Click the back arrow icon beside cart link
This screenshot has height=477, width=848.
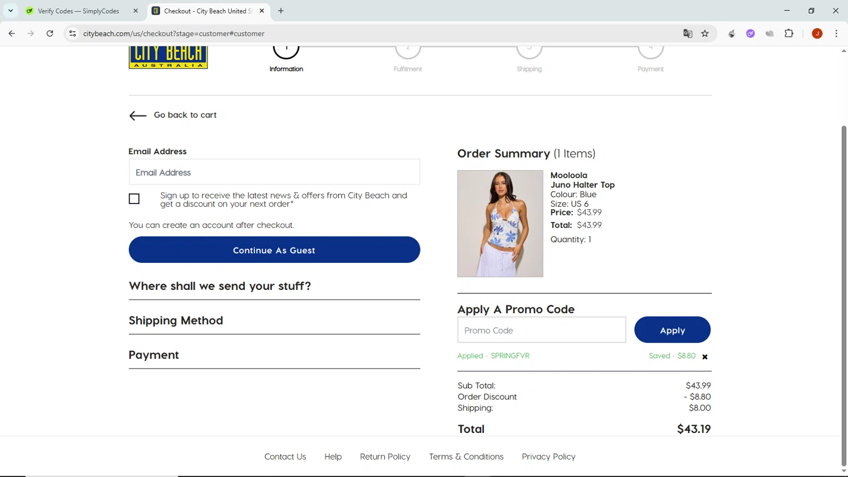coord(137,116)
